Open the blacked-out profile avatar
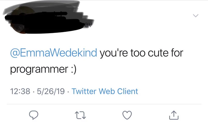The image size is (208, 125). pyautogui.click(x=23, y=20)
